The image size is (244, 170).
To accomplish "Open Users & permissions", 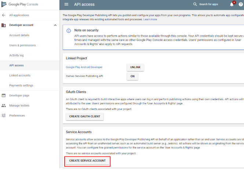I will pos(22,45).
